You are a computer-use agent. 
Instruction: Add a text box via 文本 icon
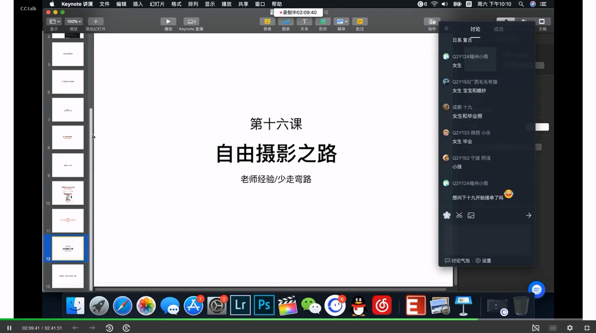[x=304, y=21]
